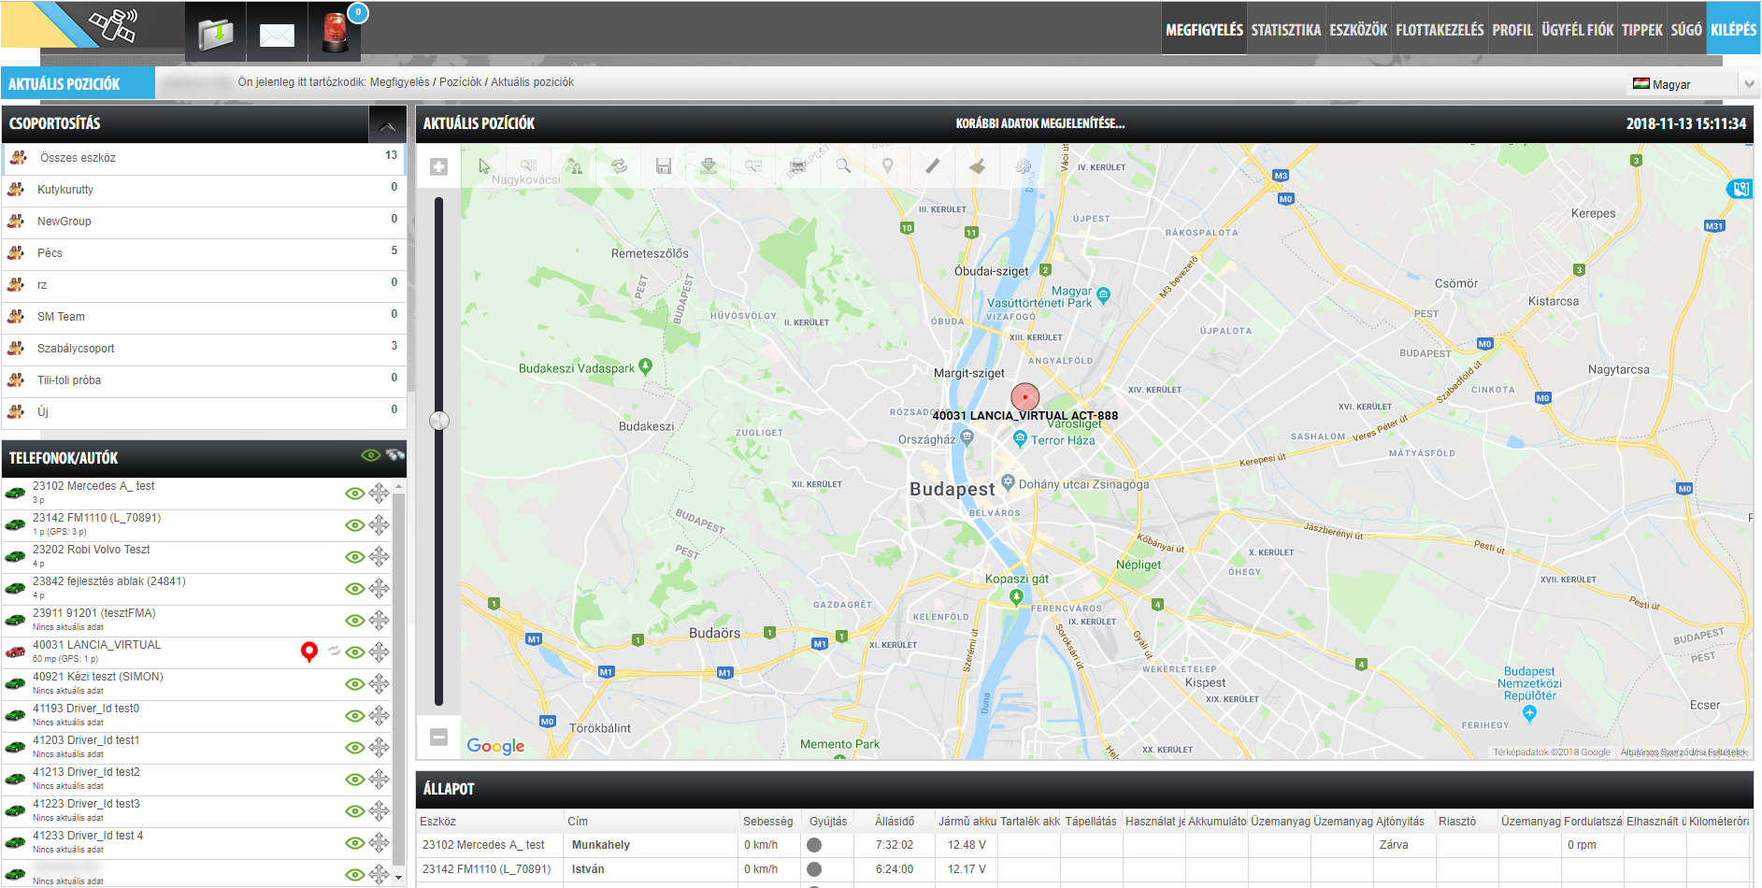
Task: Open the red alarm siren notifications
Action: pos(334,33)
